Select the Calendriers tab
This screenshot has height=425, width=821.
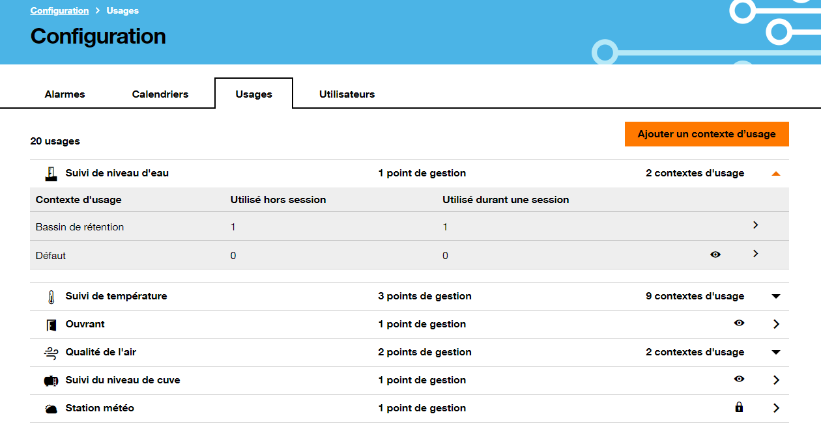[x=160, y=94]
